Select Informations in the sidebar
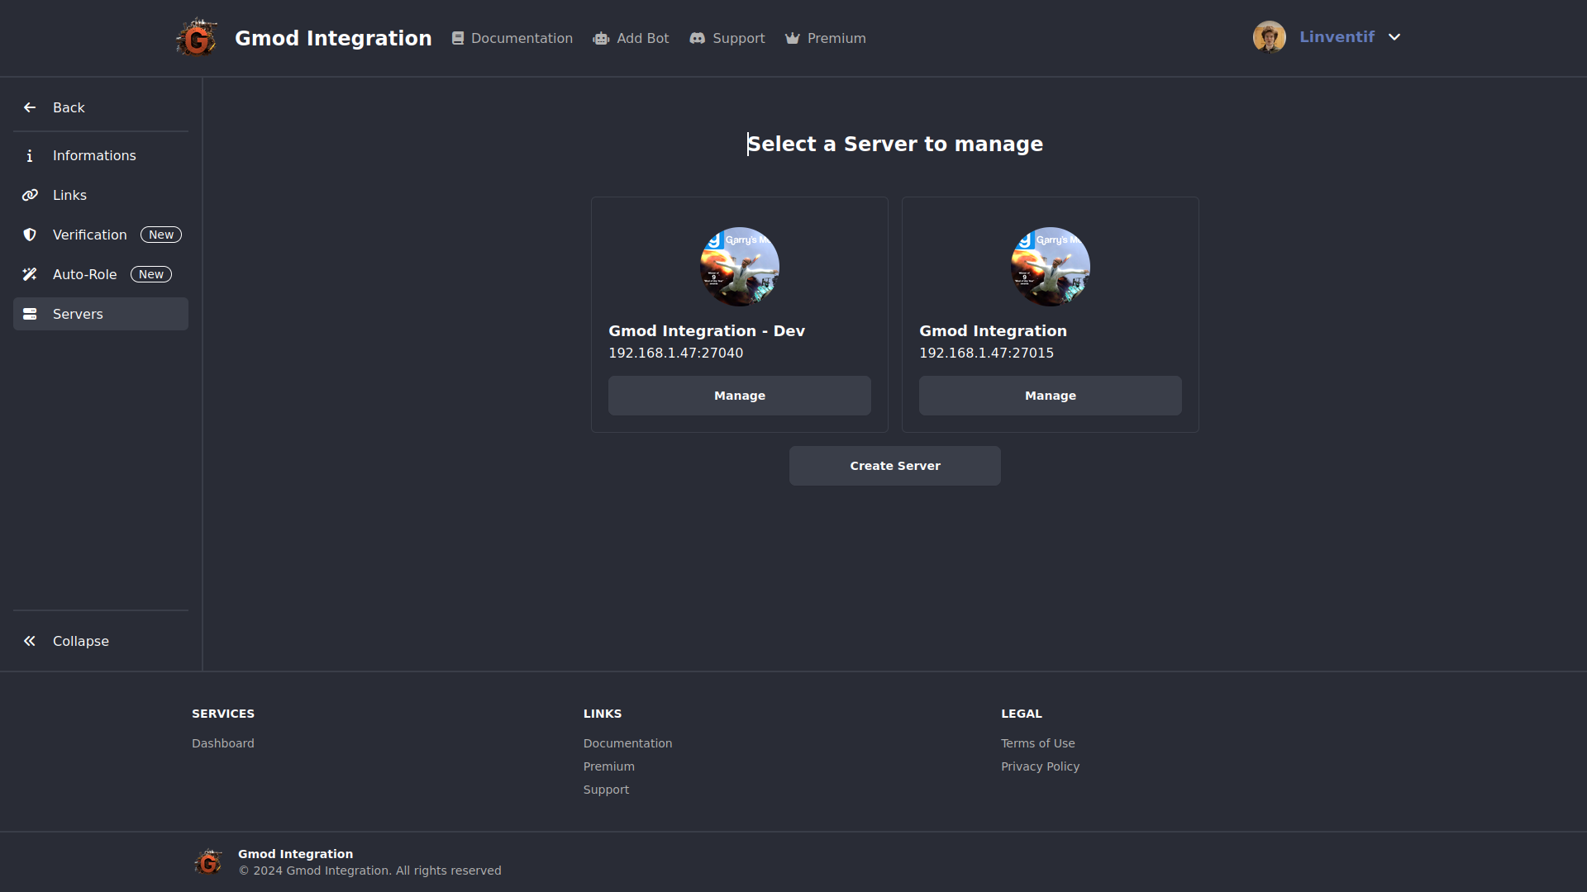 click(101, 155)
